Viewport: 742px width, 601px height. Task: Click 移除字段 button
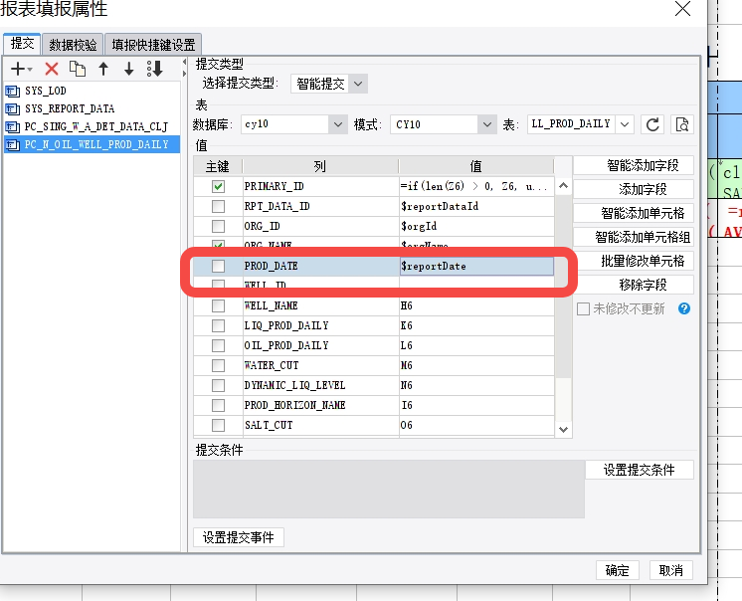(x=634, y=285)
